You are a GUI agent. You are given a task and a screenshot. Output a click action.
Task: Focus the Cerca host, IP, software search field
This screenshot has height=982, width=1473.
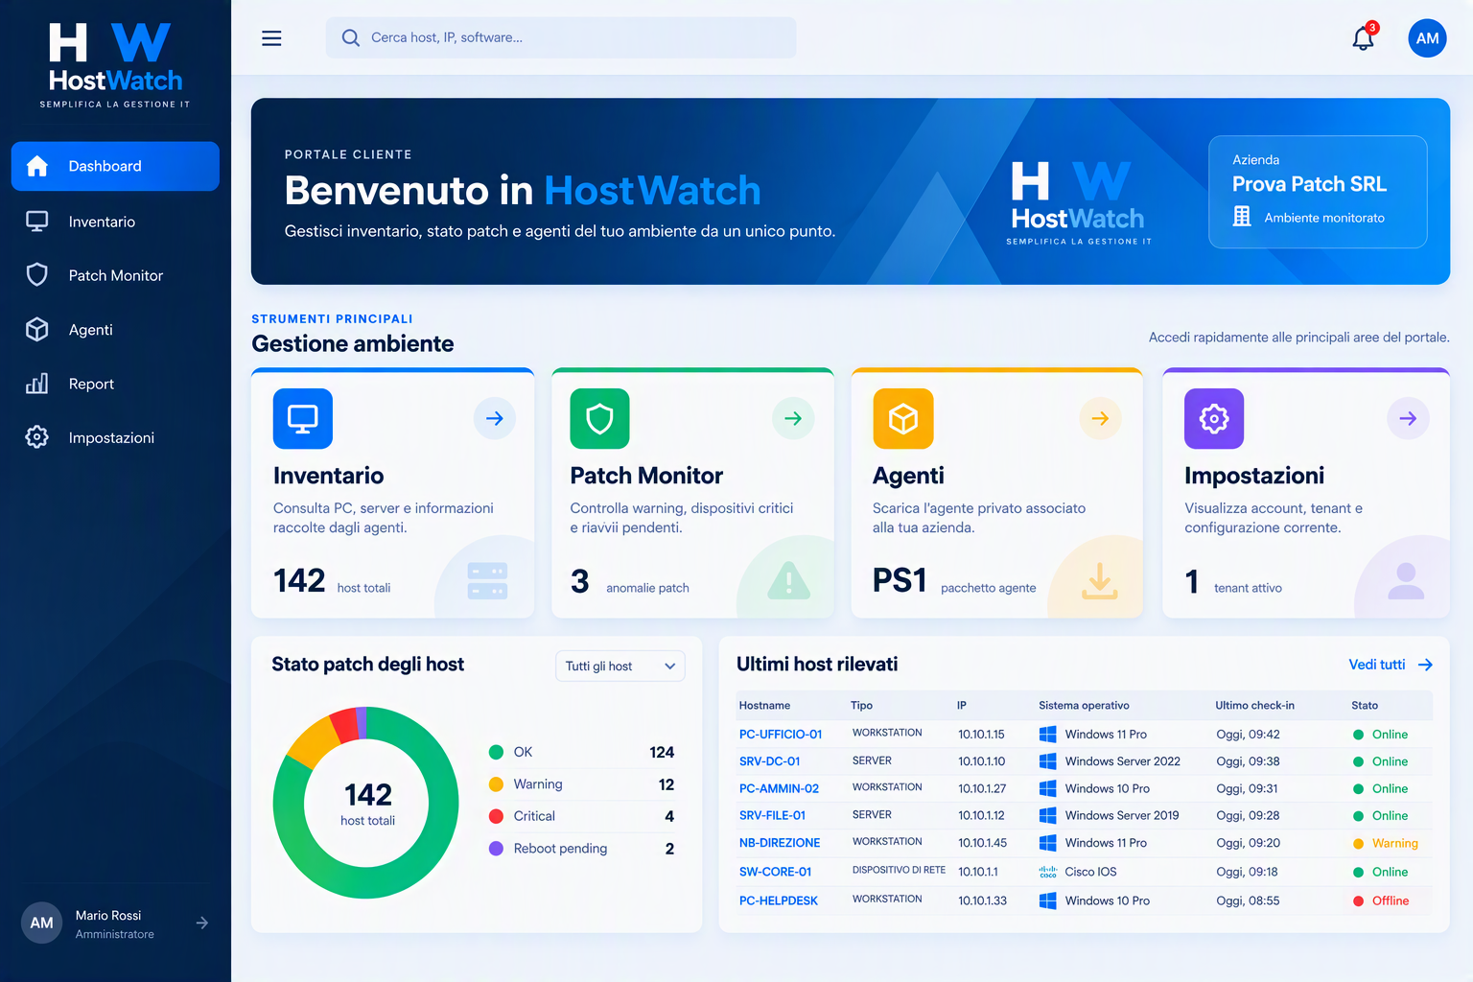[561, 37]
